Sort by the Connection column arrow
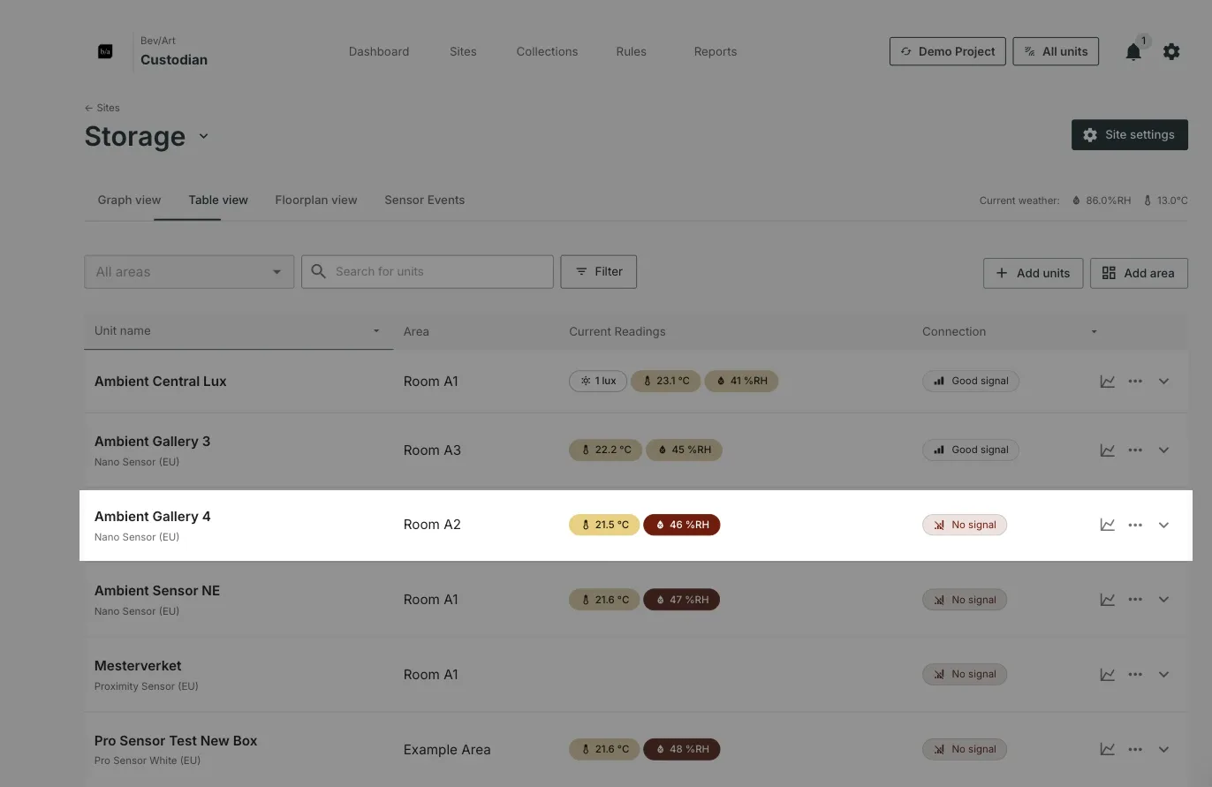Screen dimensions: 1212x787 click(1094, 332)
